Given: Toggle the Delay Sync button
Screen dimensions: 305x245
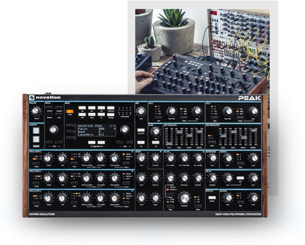Looking at the screenshot, I should [240, 178].
